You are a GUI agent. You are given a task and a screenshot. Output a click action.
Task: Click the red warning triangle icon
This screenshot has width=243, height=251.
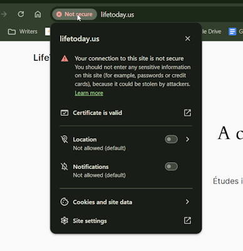pyautogui.click(x=65, y=58)
